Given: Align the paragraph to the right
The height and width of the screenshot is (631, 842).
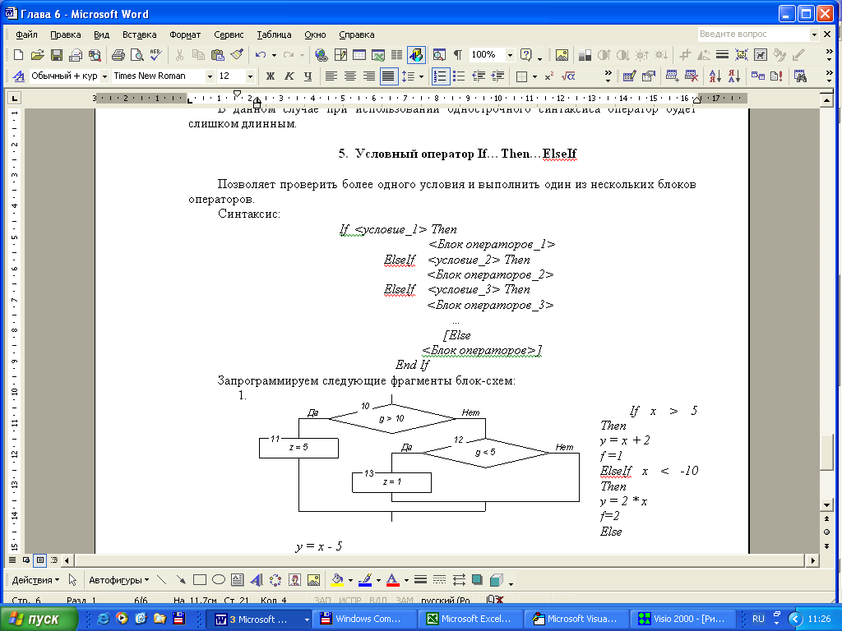Looking at the screenshot, I should coord(369,76).
